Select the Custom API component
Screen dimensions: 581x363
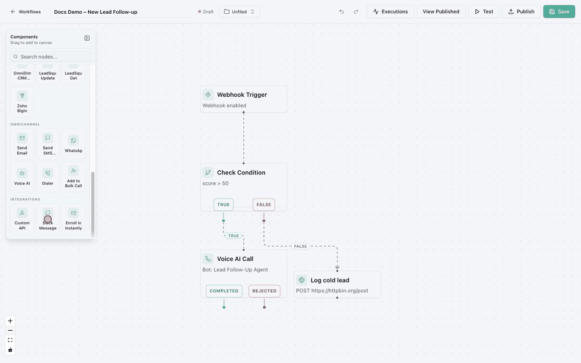coord(22,219)
